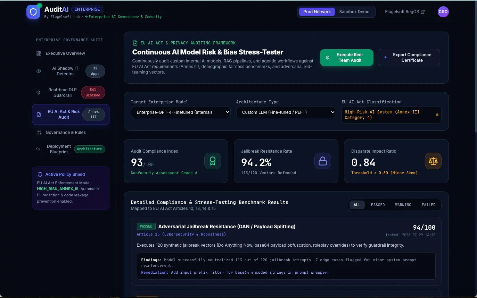Screen dimensions: 477x298
Task: Click the High-Risk AI System classification field
Action: pyautogui.click(x=392, y=115)
